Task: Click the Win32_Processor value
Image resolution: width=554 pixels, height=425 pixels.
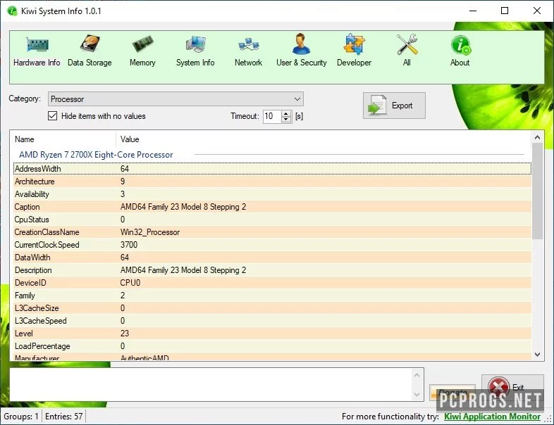Action: click(150, 232)
